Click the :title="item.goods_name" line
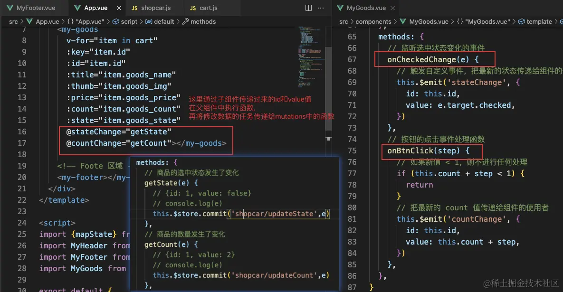 pos(121,75)
